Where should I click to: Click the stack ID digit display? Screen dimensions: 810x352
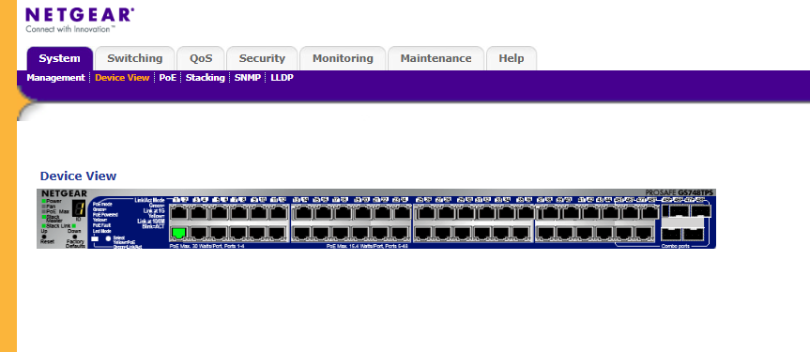[79, 208]
